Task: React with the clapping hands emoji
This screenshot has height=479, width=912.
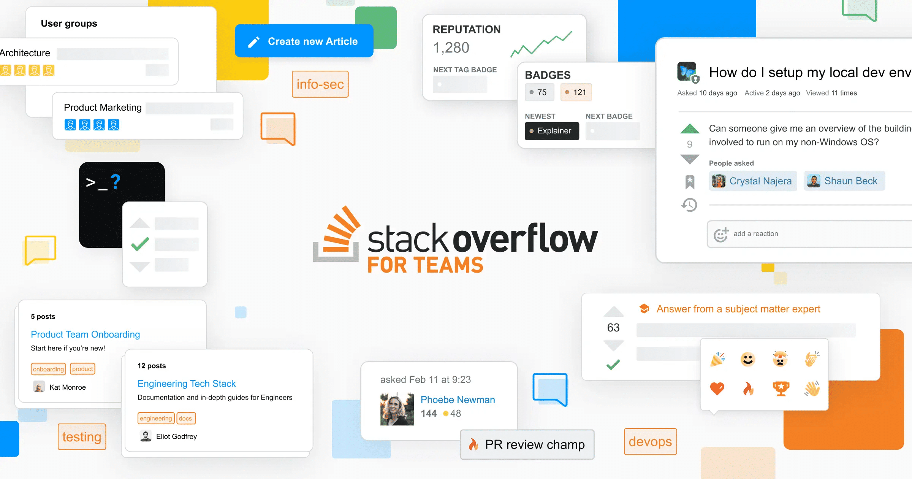Action: tap(812, 359)
